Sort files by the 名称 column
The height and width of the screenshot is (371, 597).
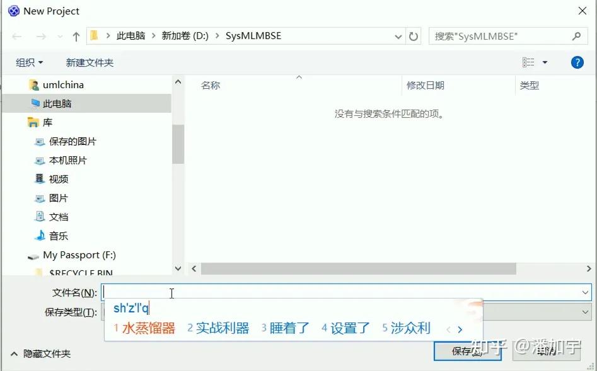click(x=210, y=85)
